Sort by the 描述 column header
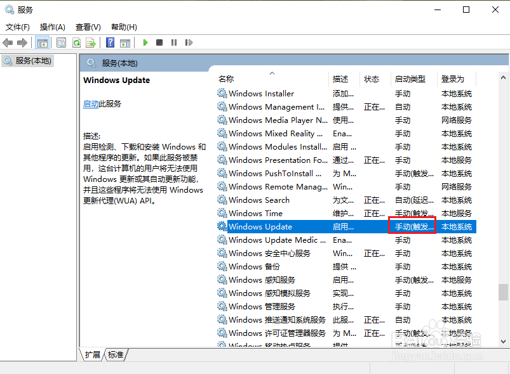Image resolution: width=510 pixels, height=374 pixels. (344, 79)
